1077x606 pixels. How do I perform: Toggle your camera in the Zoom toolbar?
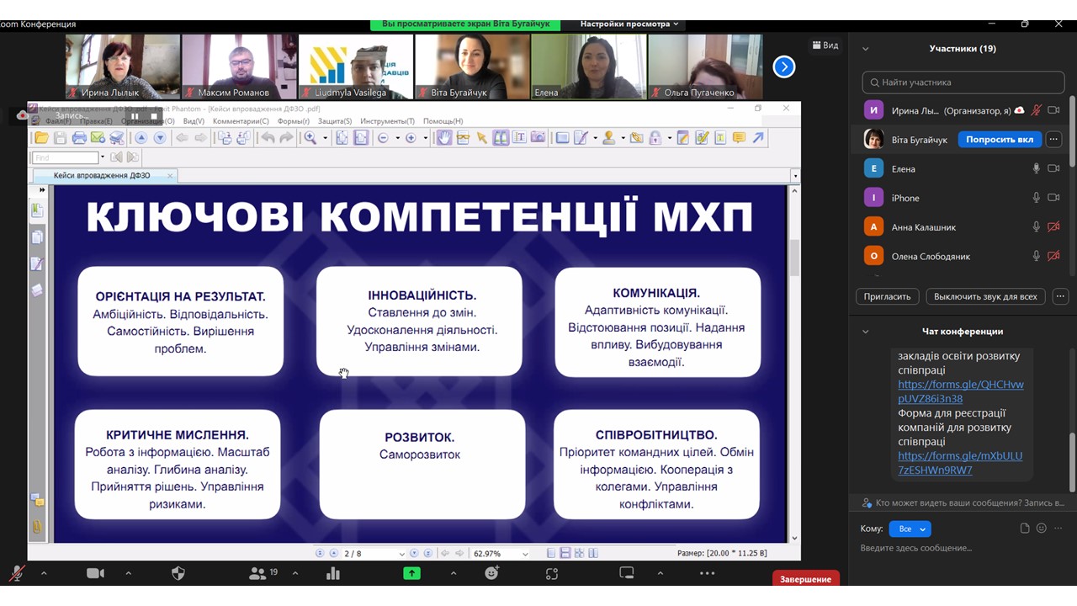[x=95, y=573]
